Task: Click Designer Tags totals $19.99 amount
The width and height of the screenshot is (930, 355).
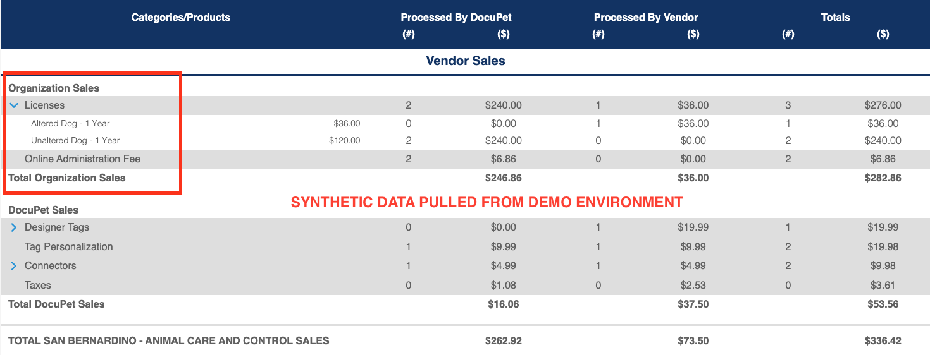Action: (883, 227)
